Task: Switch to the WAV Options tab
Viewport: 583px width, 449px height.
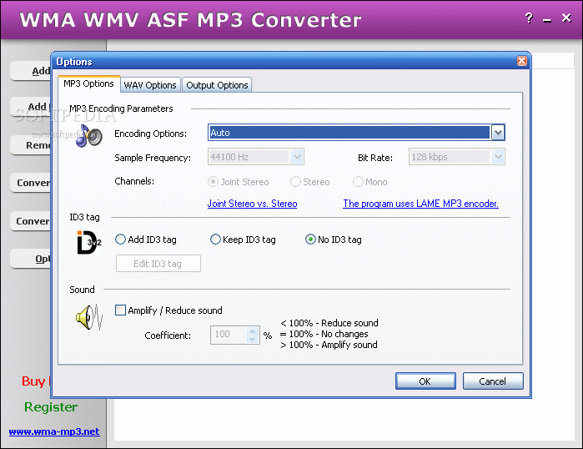Action: point(150,85)
